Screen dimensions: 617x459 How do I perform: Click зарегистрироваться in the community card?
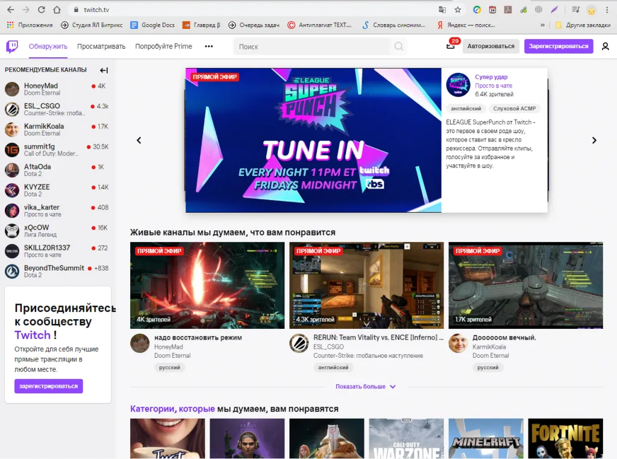[49, 386]
